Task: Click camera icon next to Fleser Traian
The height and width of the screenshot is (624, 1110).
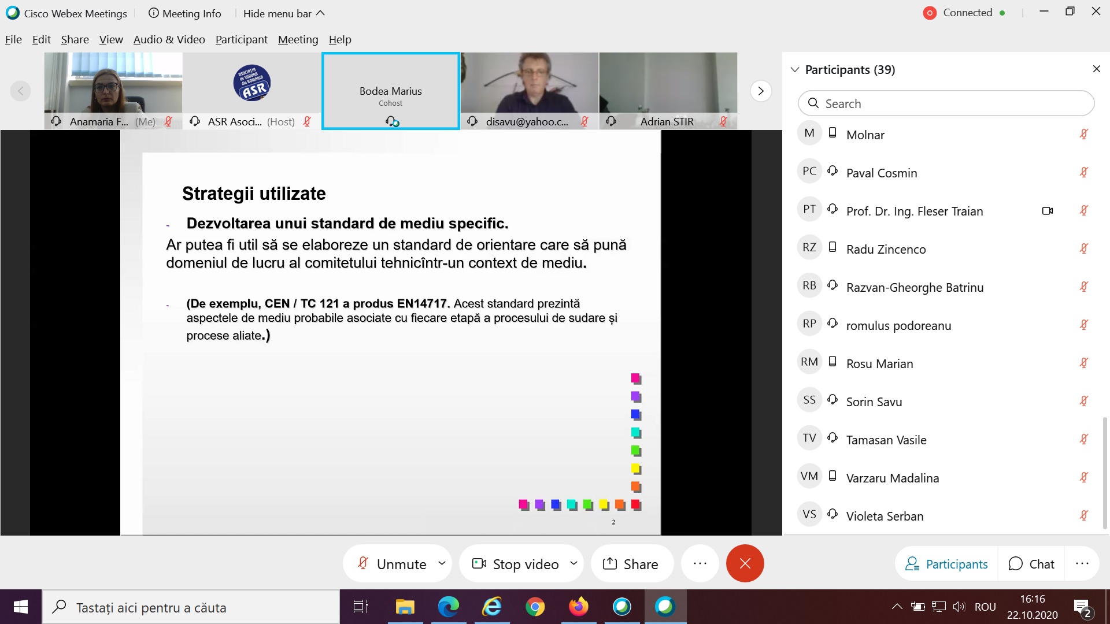Action: coord(1047,211)
